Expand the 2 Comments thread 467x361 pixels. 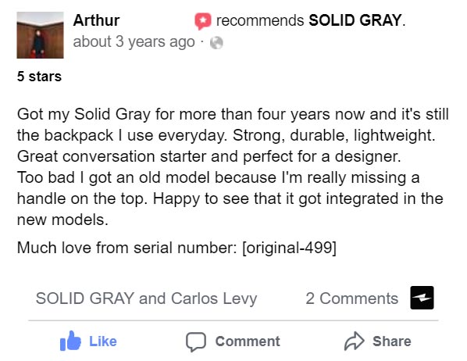(x=351, y=298)
